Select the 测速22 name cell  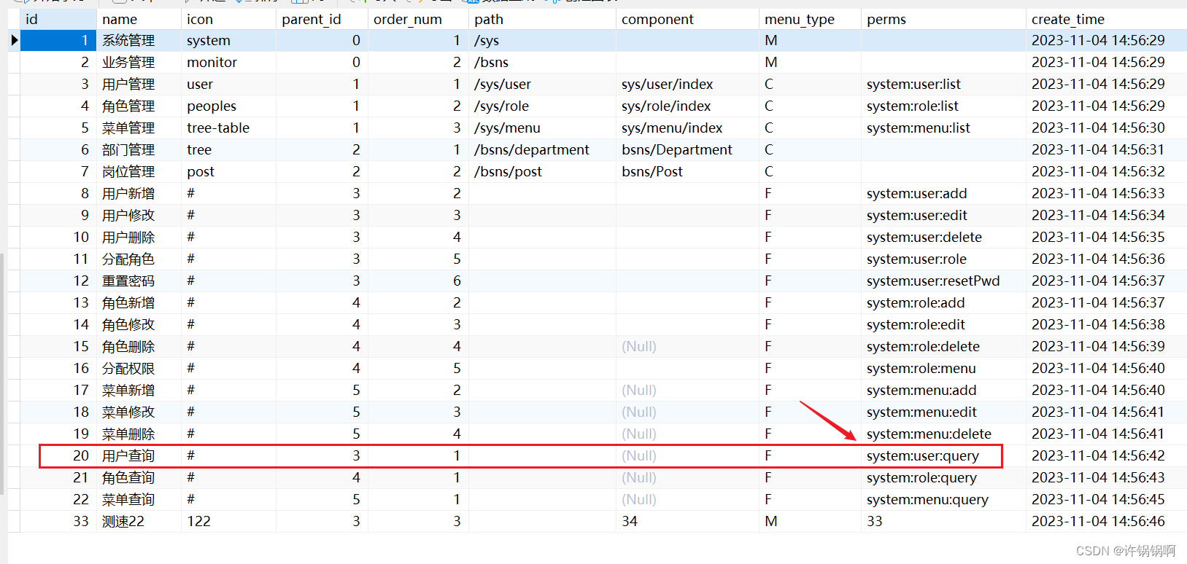(139, 522)
